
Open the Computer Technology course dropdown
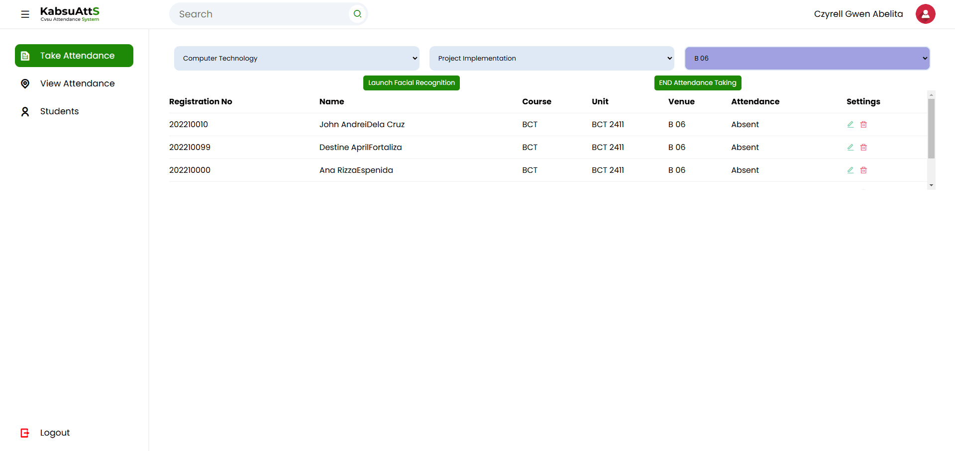pyautogui.click(x=297, y=58)
